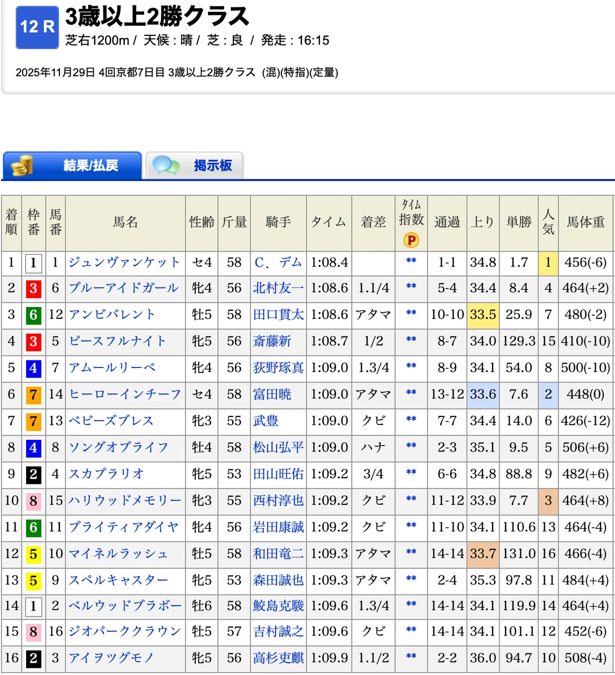Click the speech bubble icon on 掲示板 tab
The height and width of the screenshot is (675, 615).
tap(166, 165)
